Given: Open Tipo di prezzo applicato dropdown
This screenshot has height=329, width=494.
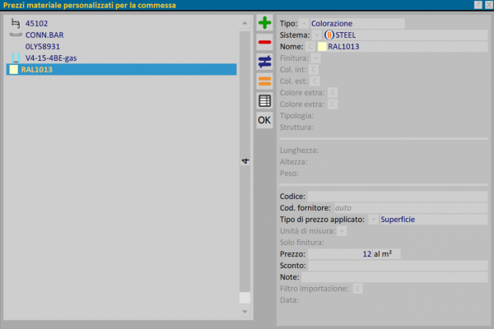Looking at the screenshot, I should pyautogui.click(x=373, y=220).
